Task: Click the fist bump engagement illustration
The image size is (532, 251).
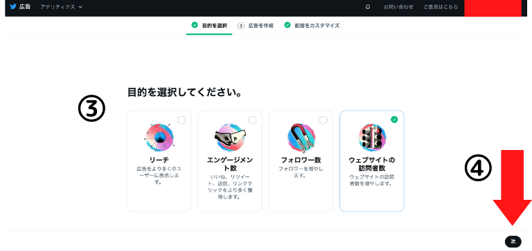Action: pyautogui.click(x=230, y=137)
